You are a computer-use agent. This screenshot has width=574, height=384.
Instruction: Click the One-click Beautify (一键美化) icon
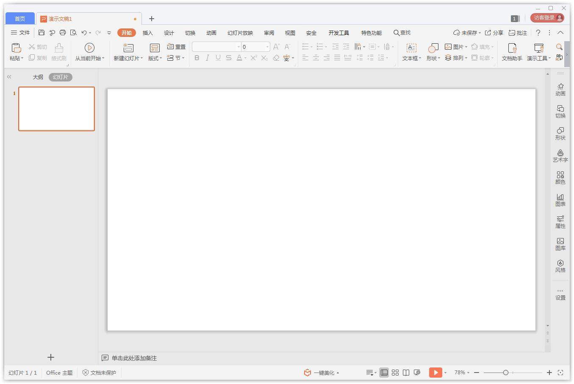(308, 373)
